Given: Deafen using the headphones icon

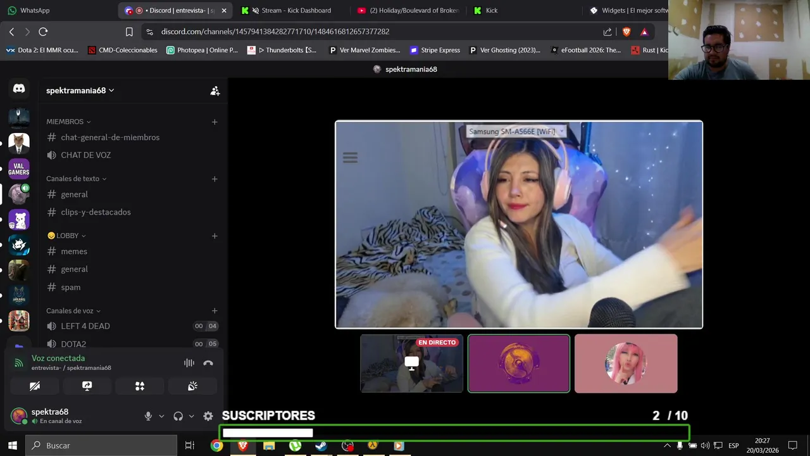Looking at the screenshot, I should [178, 416].
